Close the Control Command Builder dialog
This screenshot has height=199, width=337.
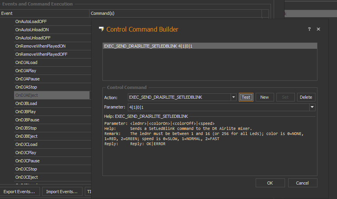tap(318, 29)
